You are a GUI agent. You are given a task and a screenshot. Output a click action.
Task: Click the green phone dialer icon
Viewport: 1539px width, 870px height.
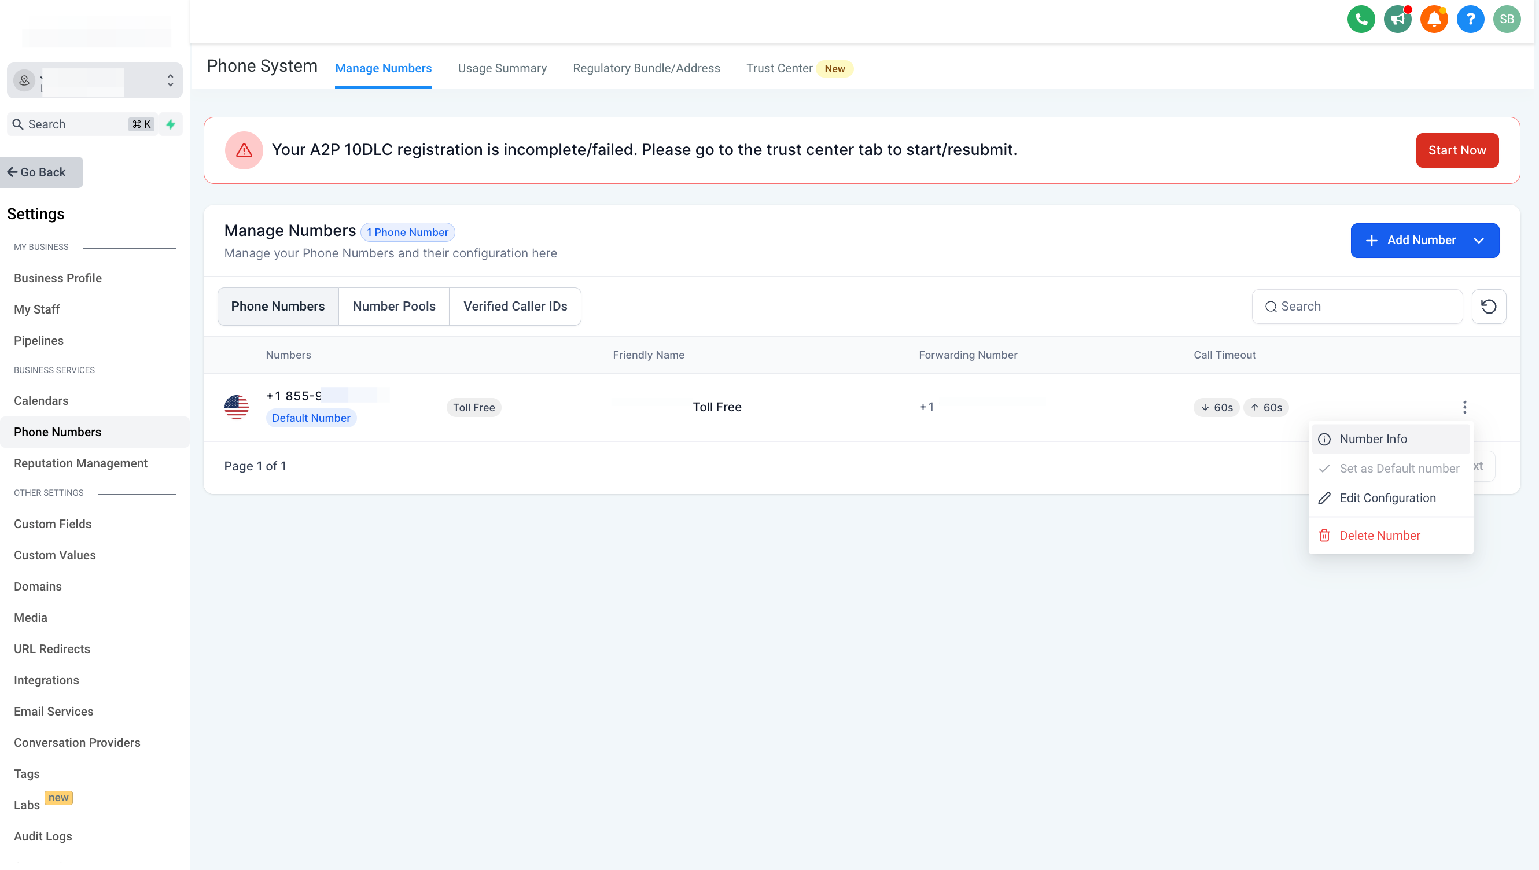1361,19
